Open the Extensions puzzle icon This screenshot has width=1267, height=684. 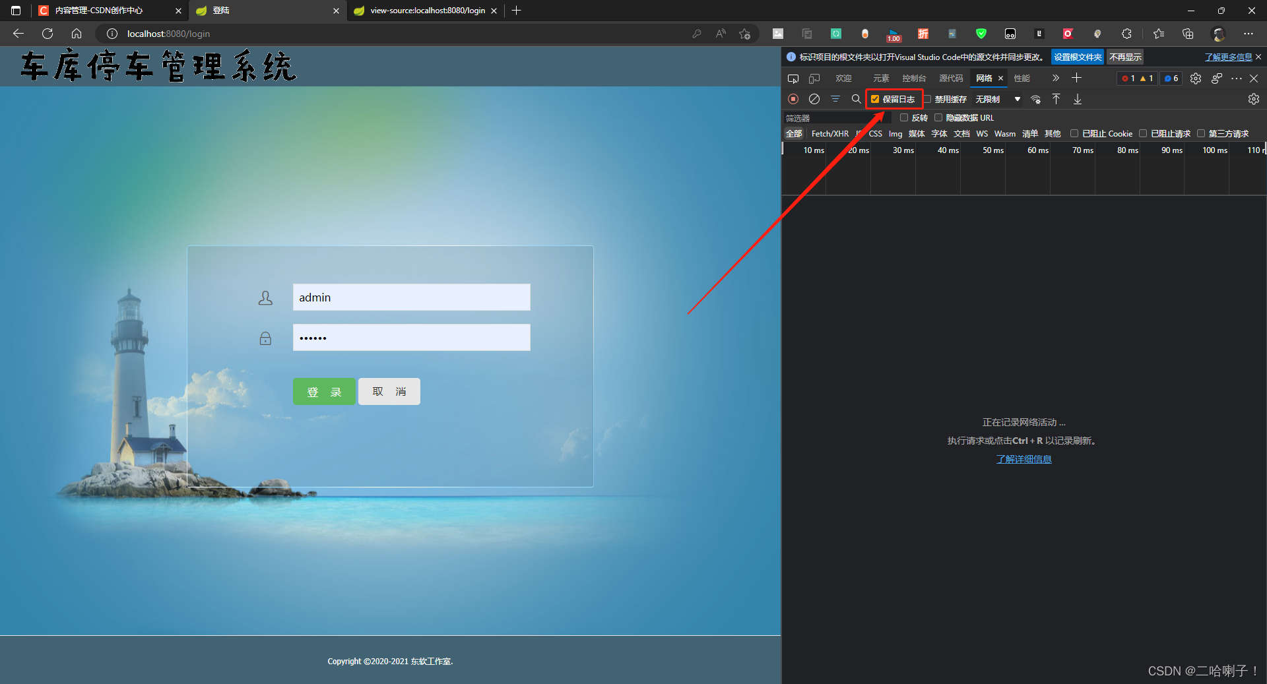1126,34
